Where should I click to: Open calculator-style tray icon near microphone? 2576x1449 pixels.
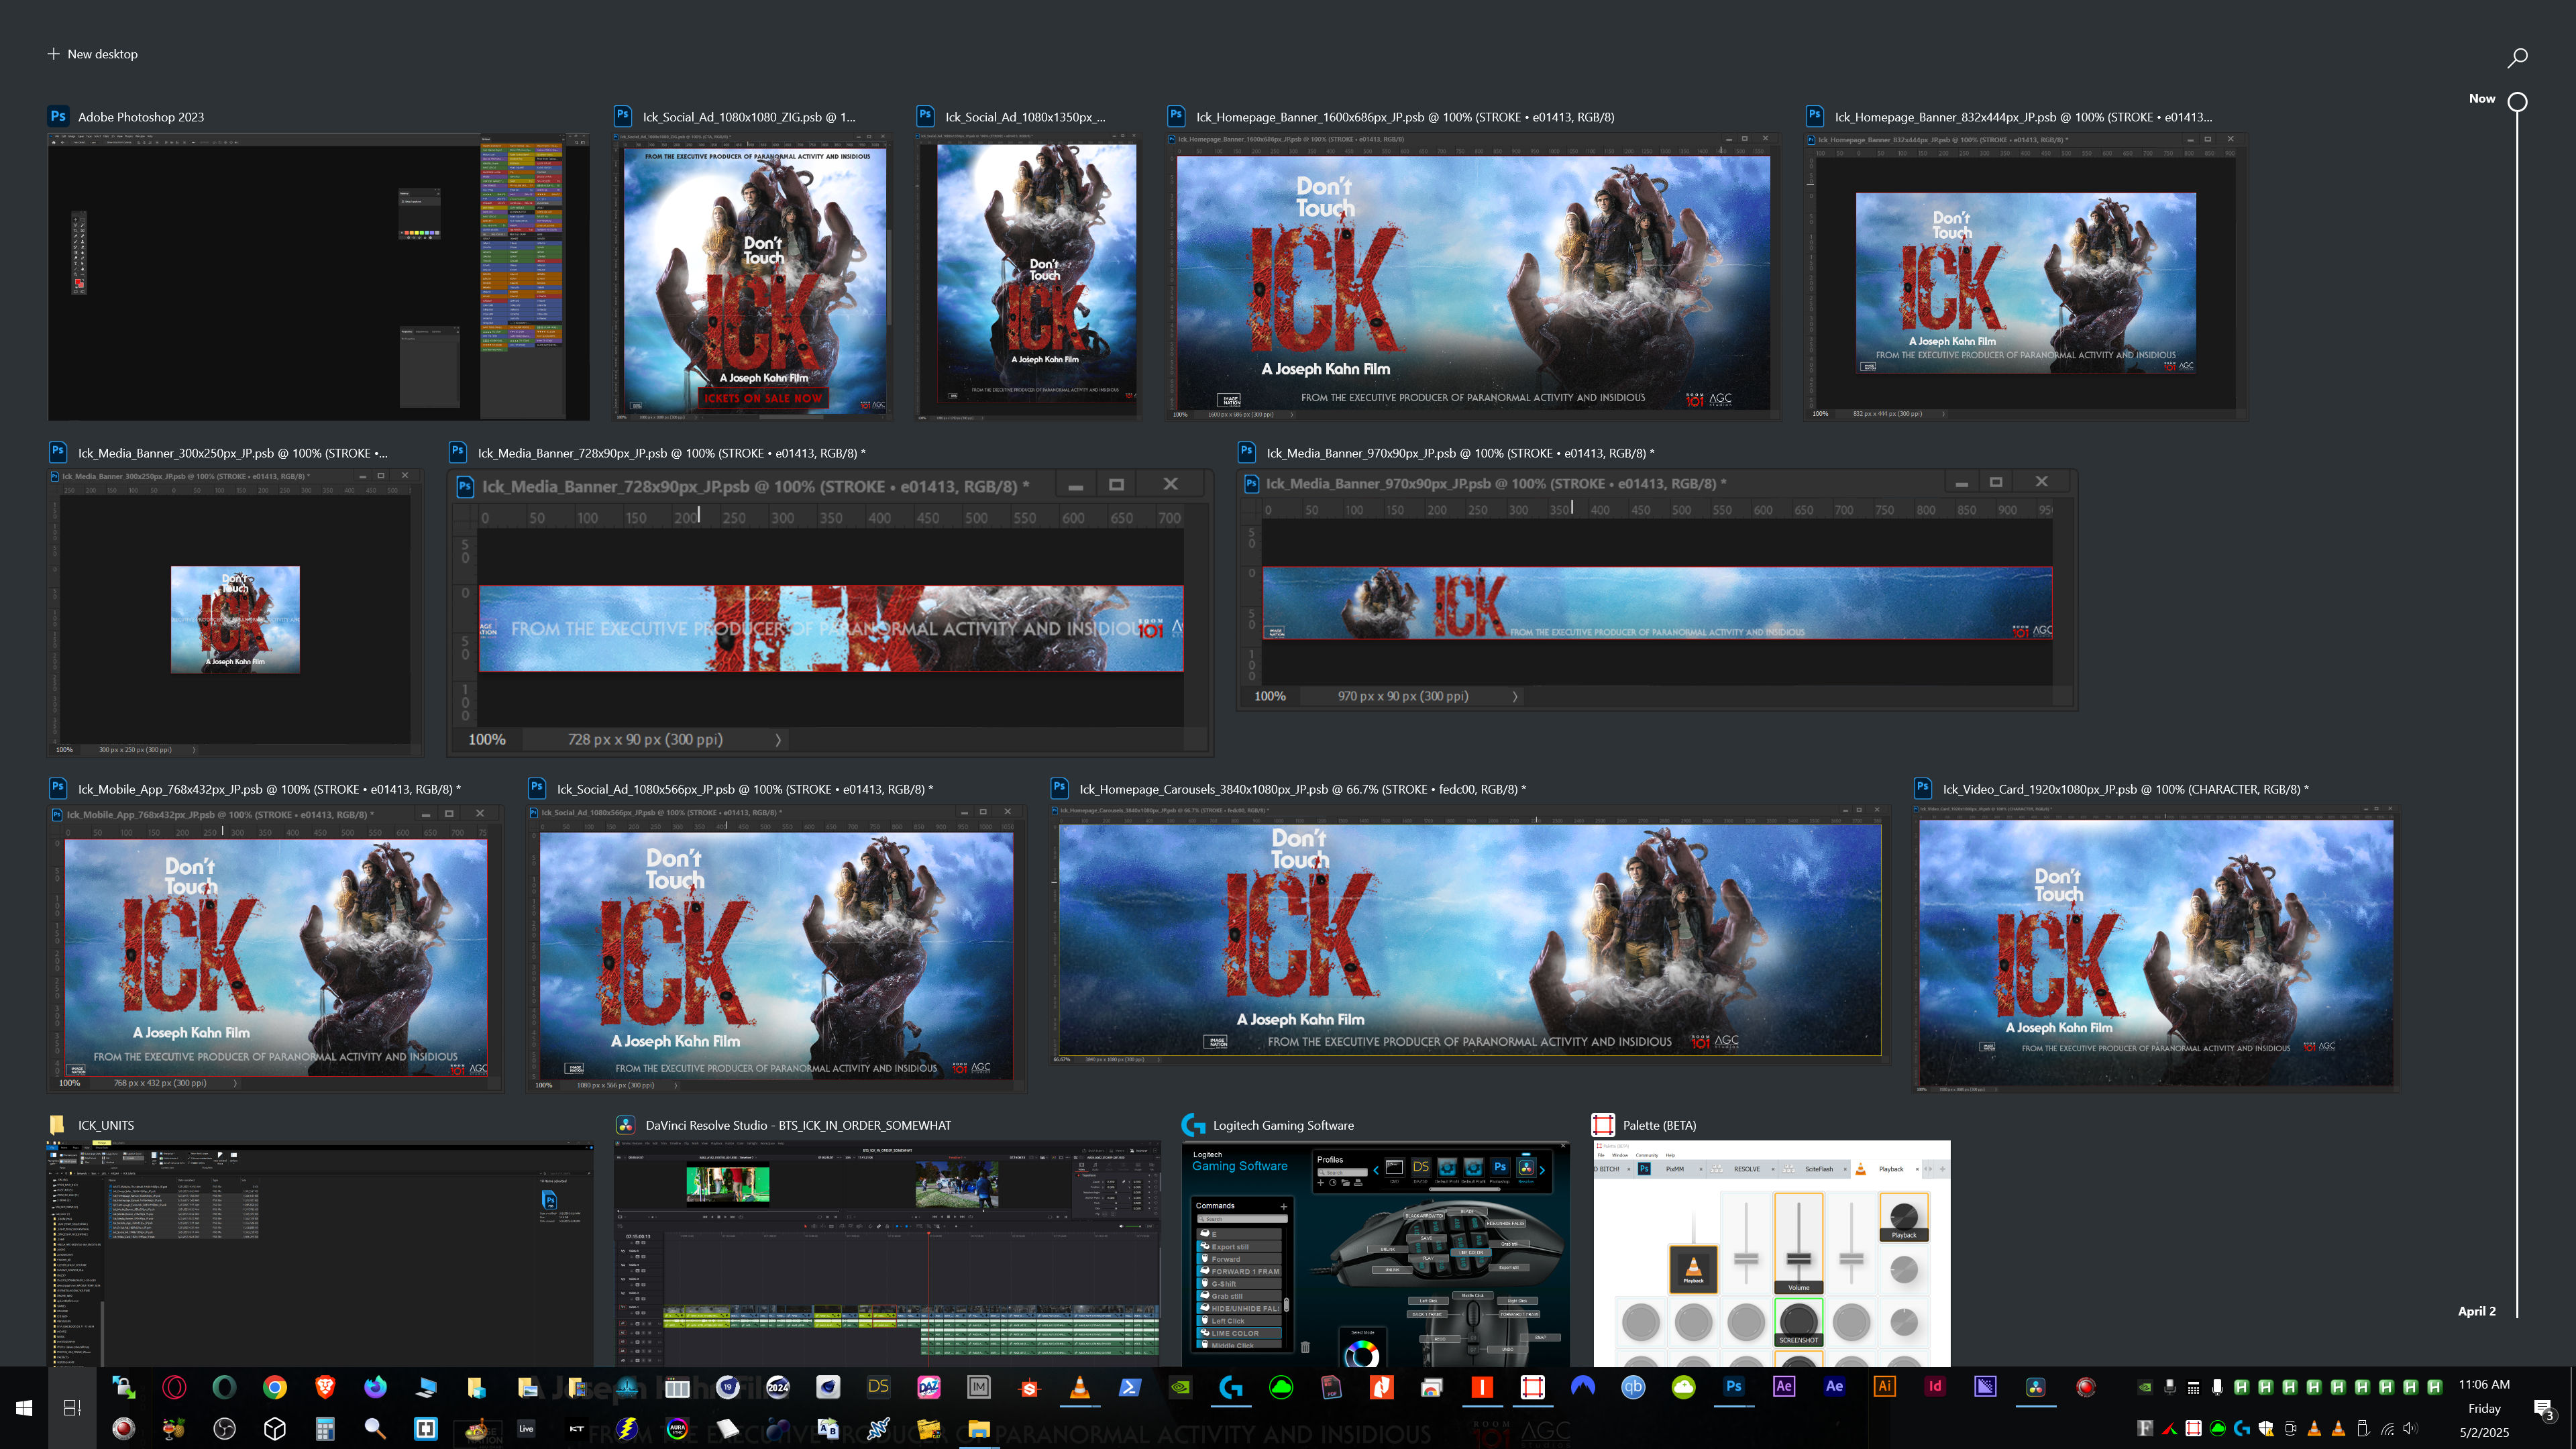tap(2193, 1387)
